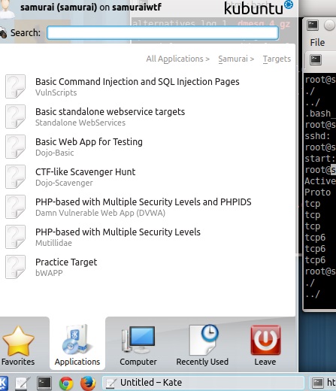This screenshot has height=391, width=336.
Task: Click the icon beside Basic Command Injection entry
Action: click(15, 86)
